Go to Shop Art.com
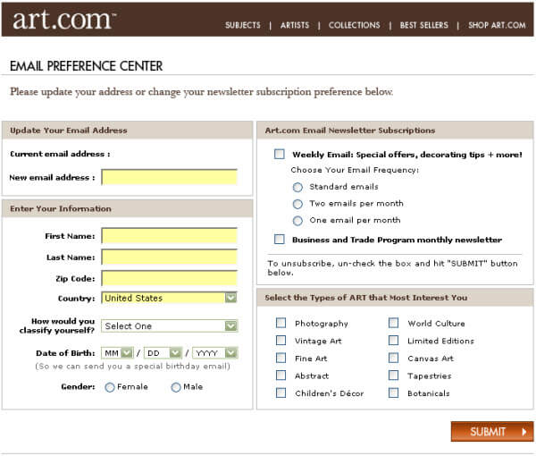The width and height of the screenshot is (536, 456). coord(497,25)
